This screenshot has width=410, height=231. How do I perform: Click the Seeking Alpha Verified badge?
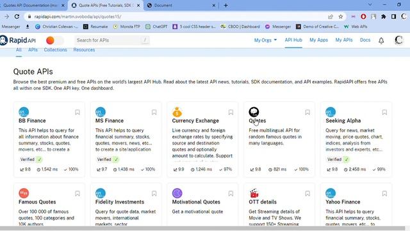point(338,159)
